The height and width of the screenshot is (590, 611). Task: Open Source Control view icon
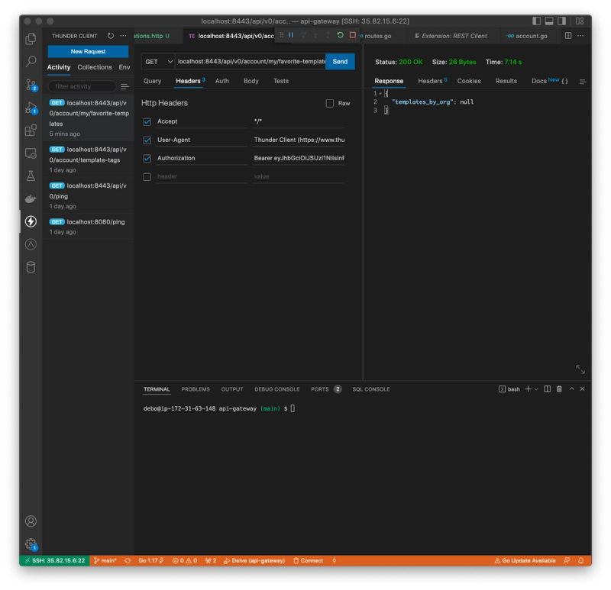pyautogui.click(x=31, y=84)
